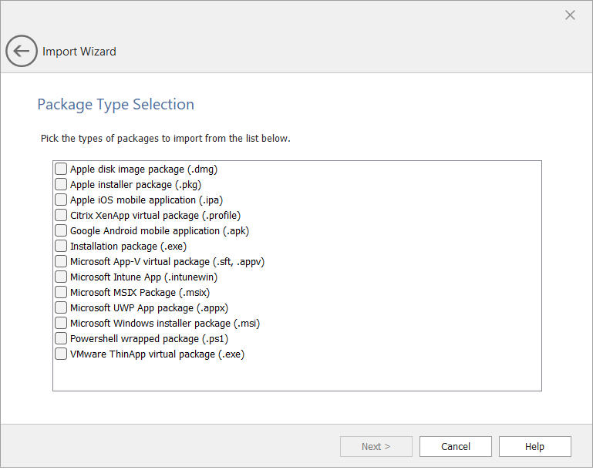The height and width of the screenshot is (470, 593).
Task: Check Microsoft Windows installer package (.msi)
Action: point(61,323)
